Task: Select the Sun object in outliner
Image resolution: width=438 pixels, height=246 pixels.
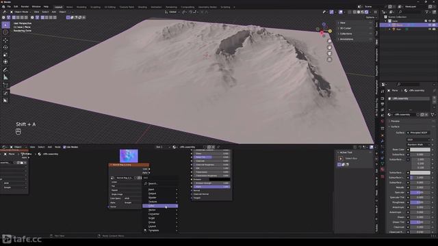Action: 399,29
